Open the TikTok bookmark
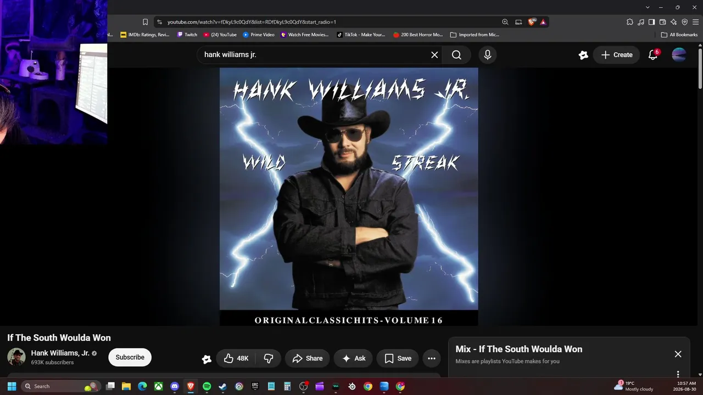 (361, 35)
